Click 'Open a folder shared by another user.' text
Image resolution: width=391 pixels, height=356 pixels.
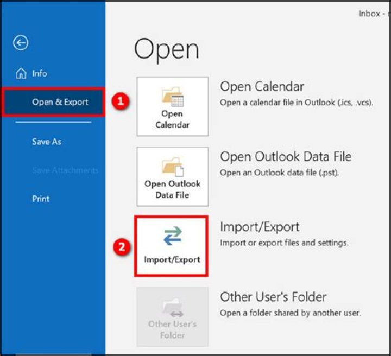pos(291,313)
